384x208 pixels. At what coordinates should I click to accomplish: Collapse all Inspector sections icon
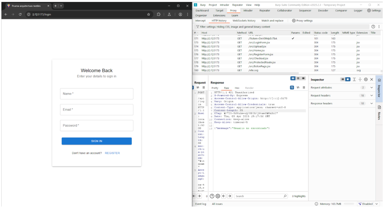[x=360, y=79]
